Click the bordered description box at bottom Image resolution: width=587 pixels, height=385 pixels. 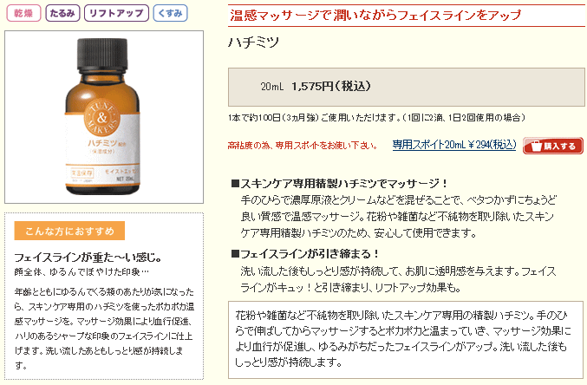click(406, 340)
